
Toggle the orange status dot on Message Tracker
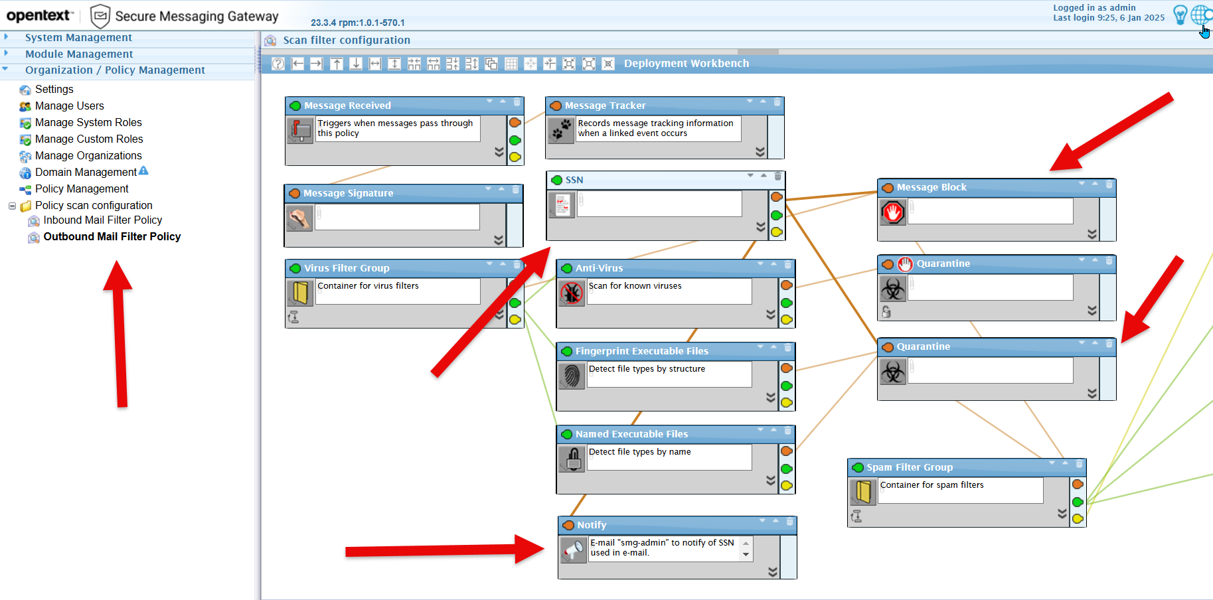point(556,106)
